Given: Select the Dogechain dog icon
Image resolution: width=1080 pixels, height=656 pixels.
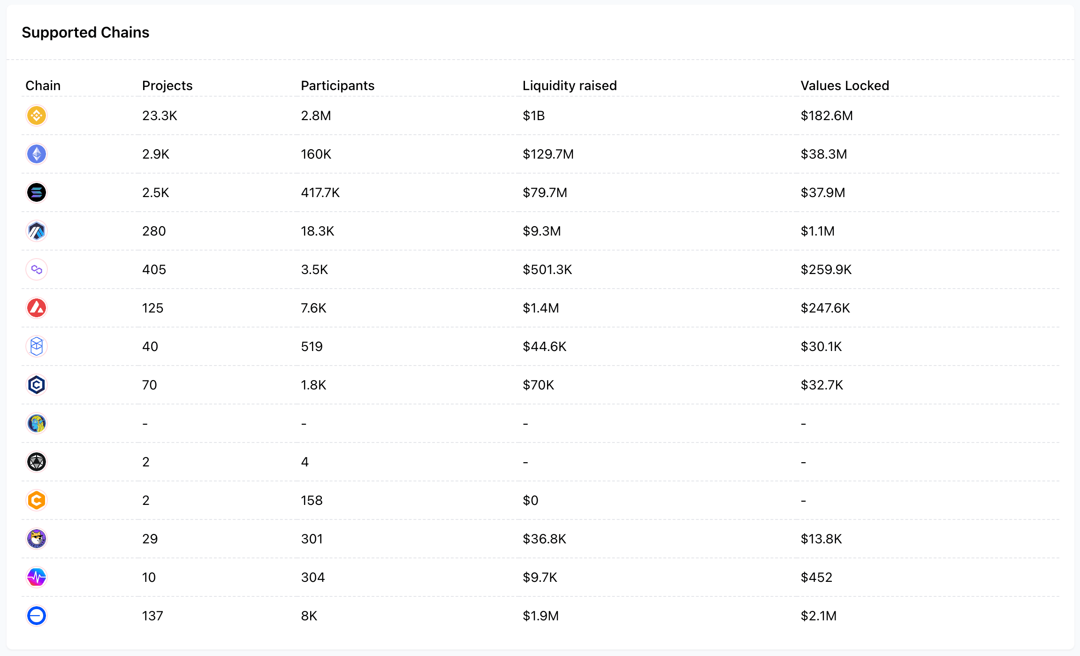Looking at the screenshot, I should point(37,539).
